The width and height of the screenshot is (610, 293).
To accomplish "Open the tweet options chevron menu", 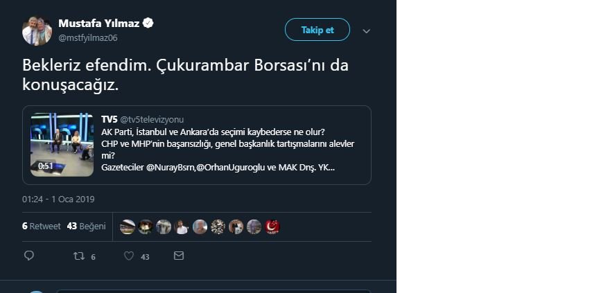I will [367, 31].
